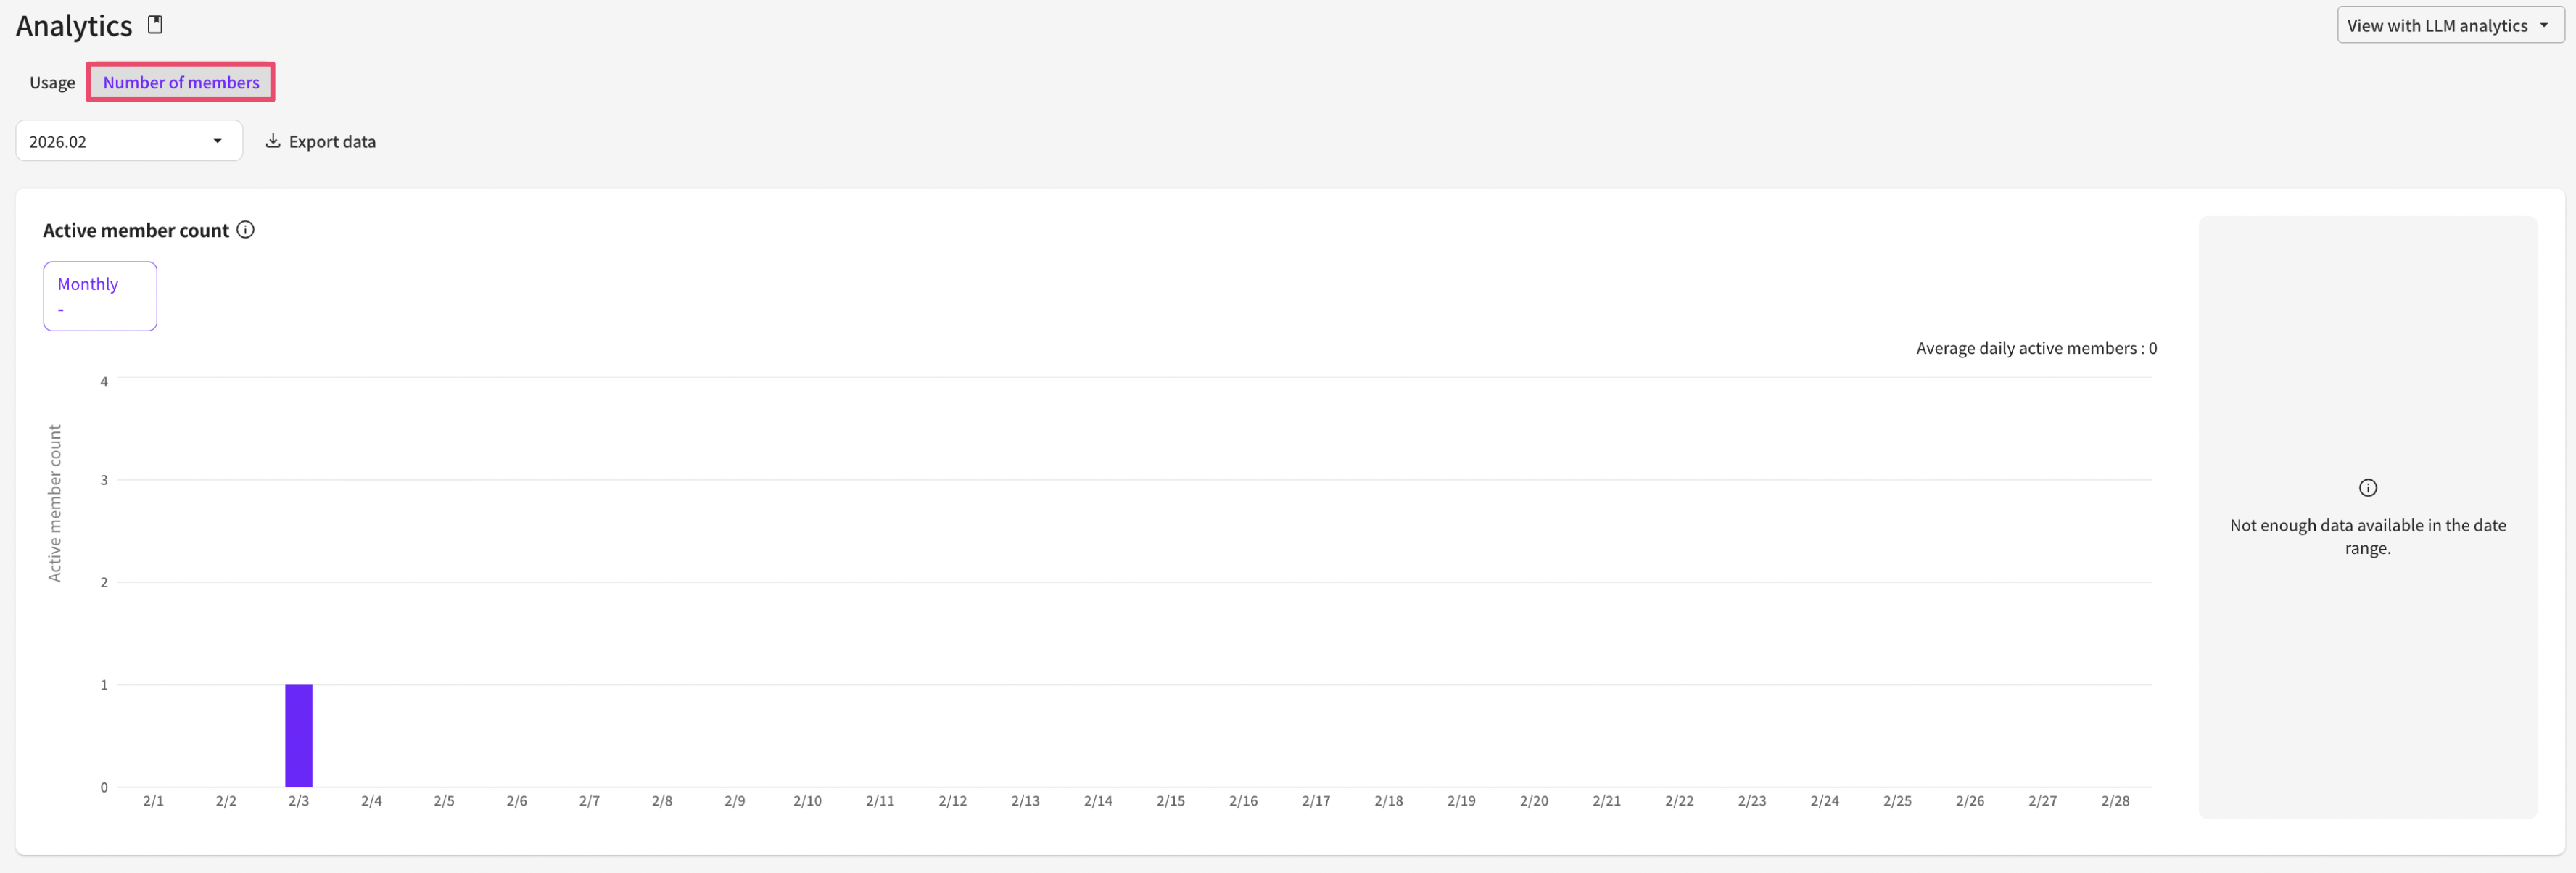Switch to the Usage tab
Screen dimensions: 2576x873
pyautogui.click(x=52, y=82)
